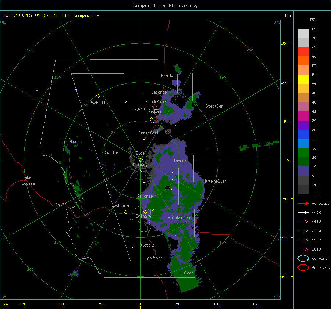The height and width of the screenshot is (309, 331).
Task: Click the Didsbury town label
Action: tap(139, 165)
